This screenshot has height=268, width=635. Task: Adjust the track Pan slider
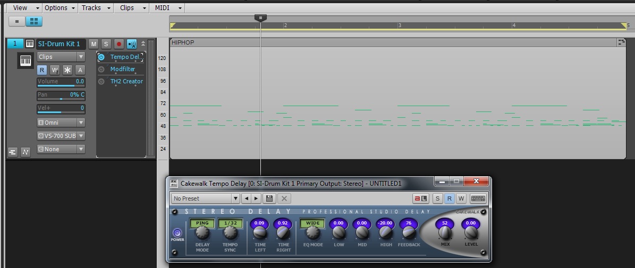coord(61,96)
